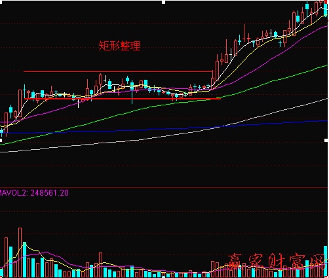The image size is (329, 278).
Task: Select the thin red upper resistance line
Action: pos(118,71)
